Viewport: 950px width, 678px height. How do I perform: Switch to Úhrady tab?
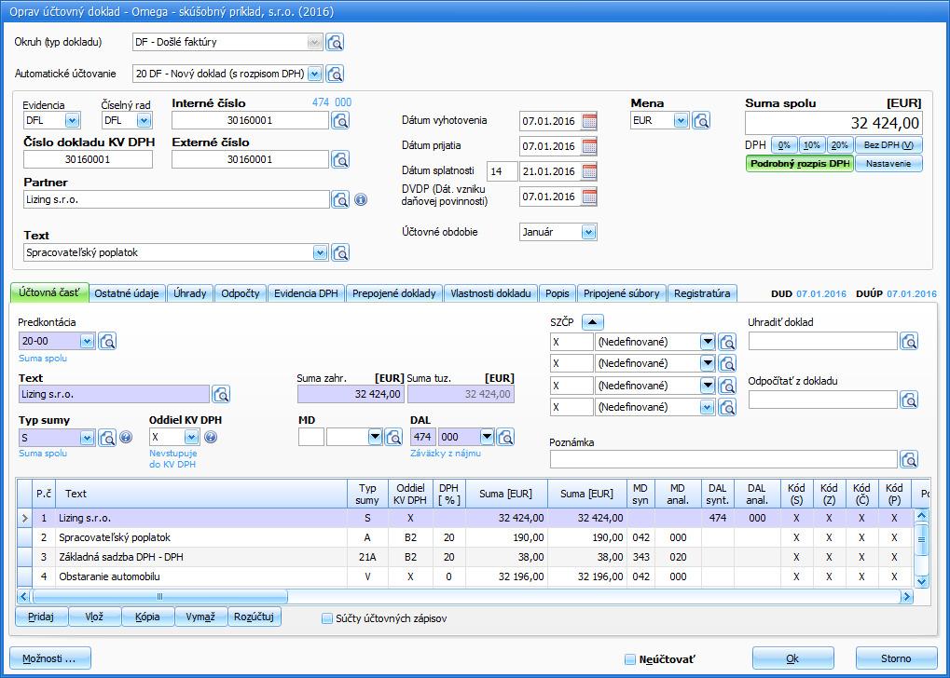189,293
